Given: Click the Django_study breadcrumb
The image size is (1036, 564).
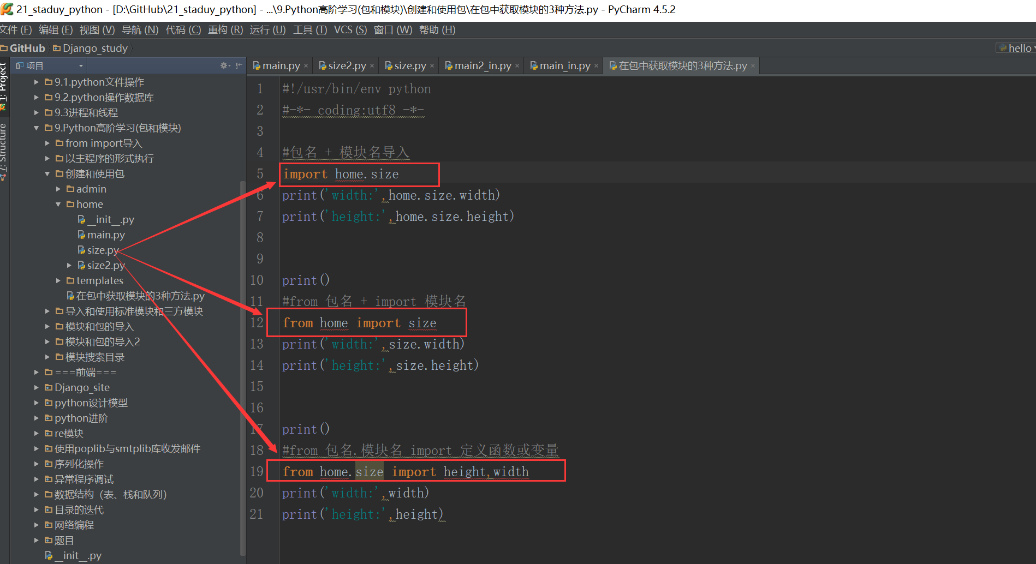Looking at the screenshot, I should [x=91, y=48].
